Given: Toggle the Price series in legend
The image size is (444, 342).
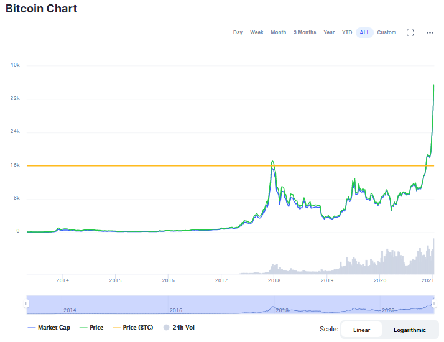Looking at the screenshot, I should (91, 328).
